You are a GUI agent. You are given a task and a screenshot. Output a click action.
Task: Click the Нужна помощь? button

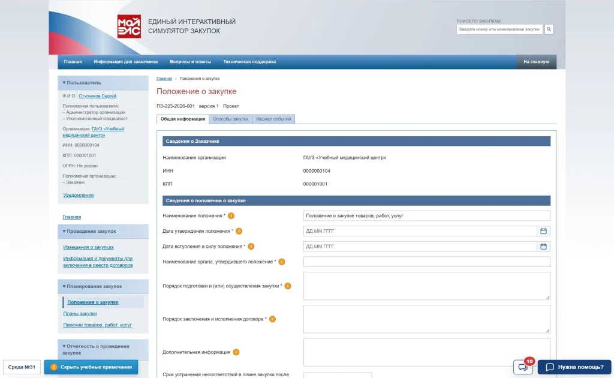(574, 367)
